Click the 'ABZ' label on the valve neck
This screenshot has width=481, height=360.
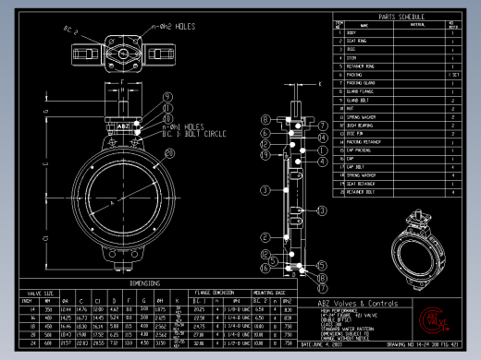click(x=123, y=126)
